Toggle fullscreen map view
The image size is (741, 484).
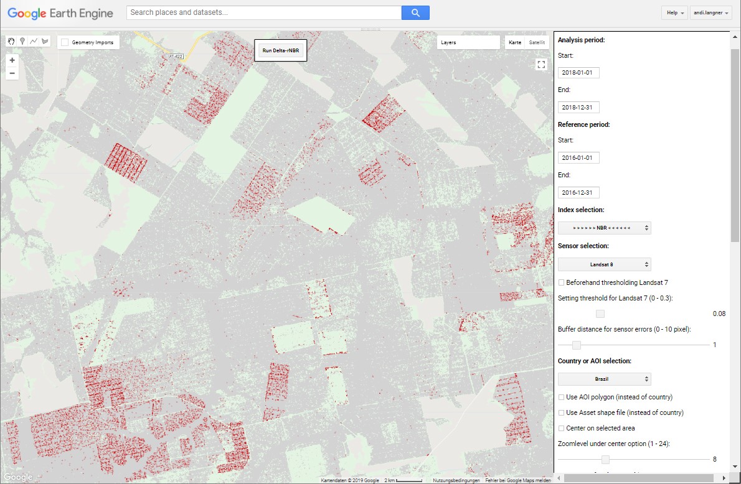click(541, 64)
